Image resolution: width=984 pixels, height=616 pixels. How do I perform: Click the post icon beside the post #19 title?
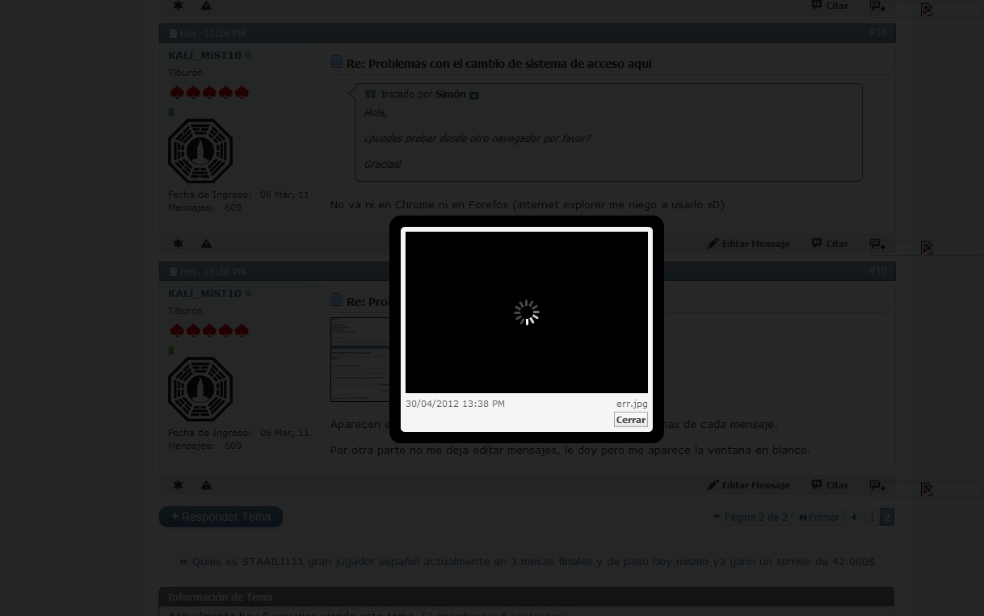click(x=337, y=301)
